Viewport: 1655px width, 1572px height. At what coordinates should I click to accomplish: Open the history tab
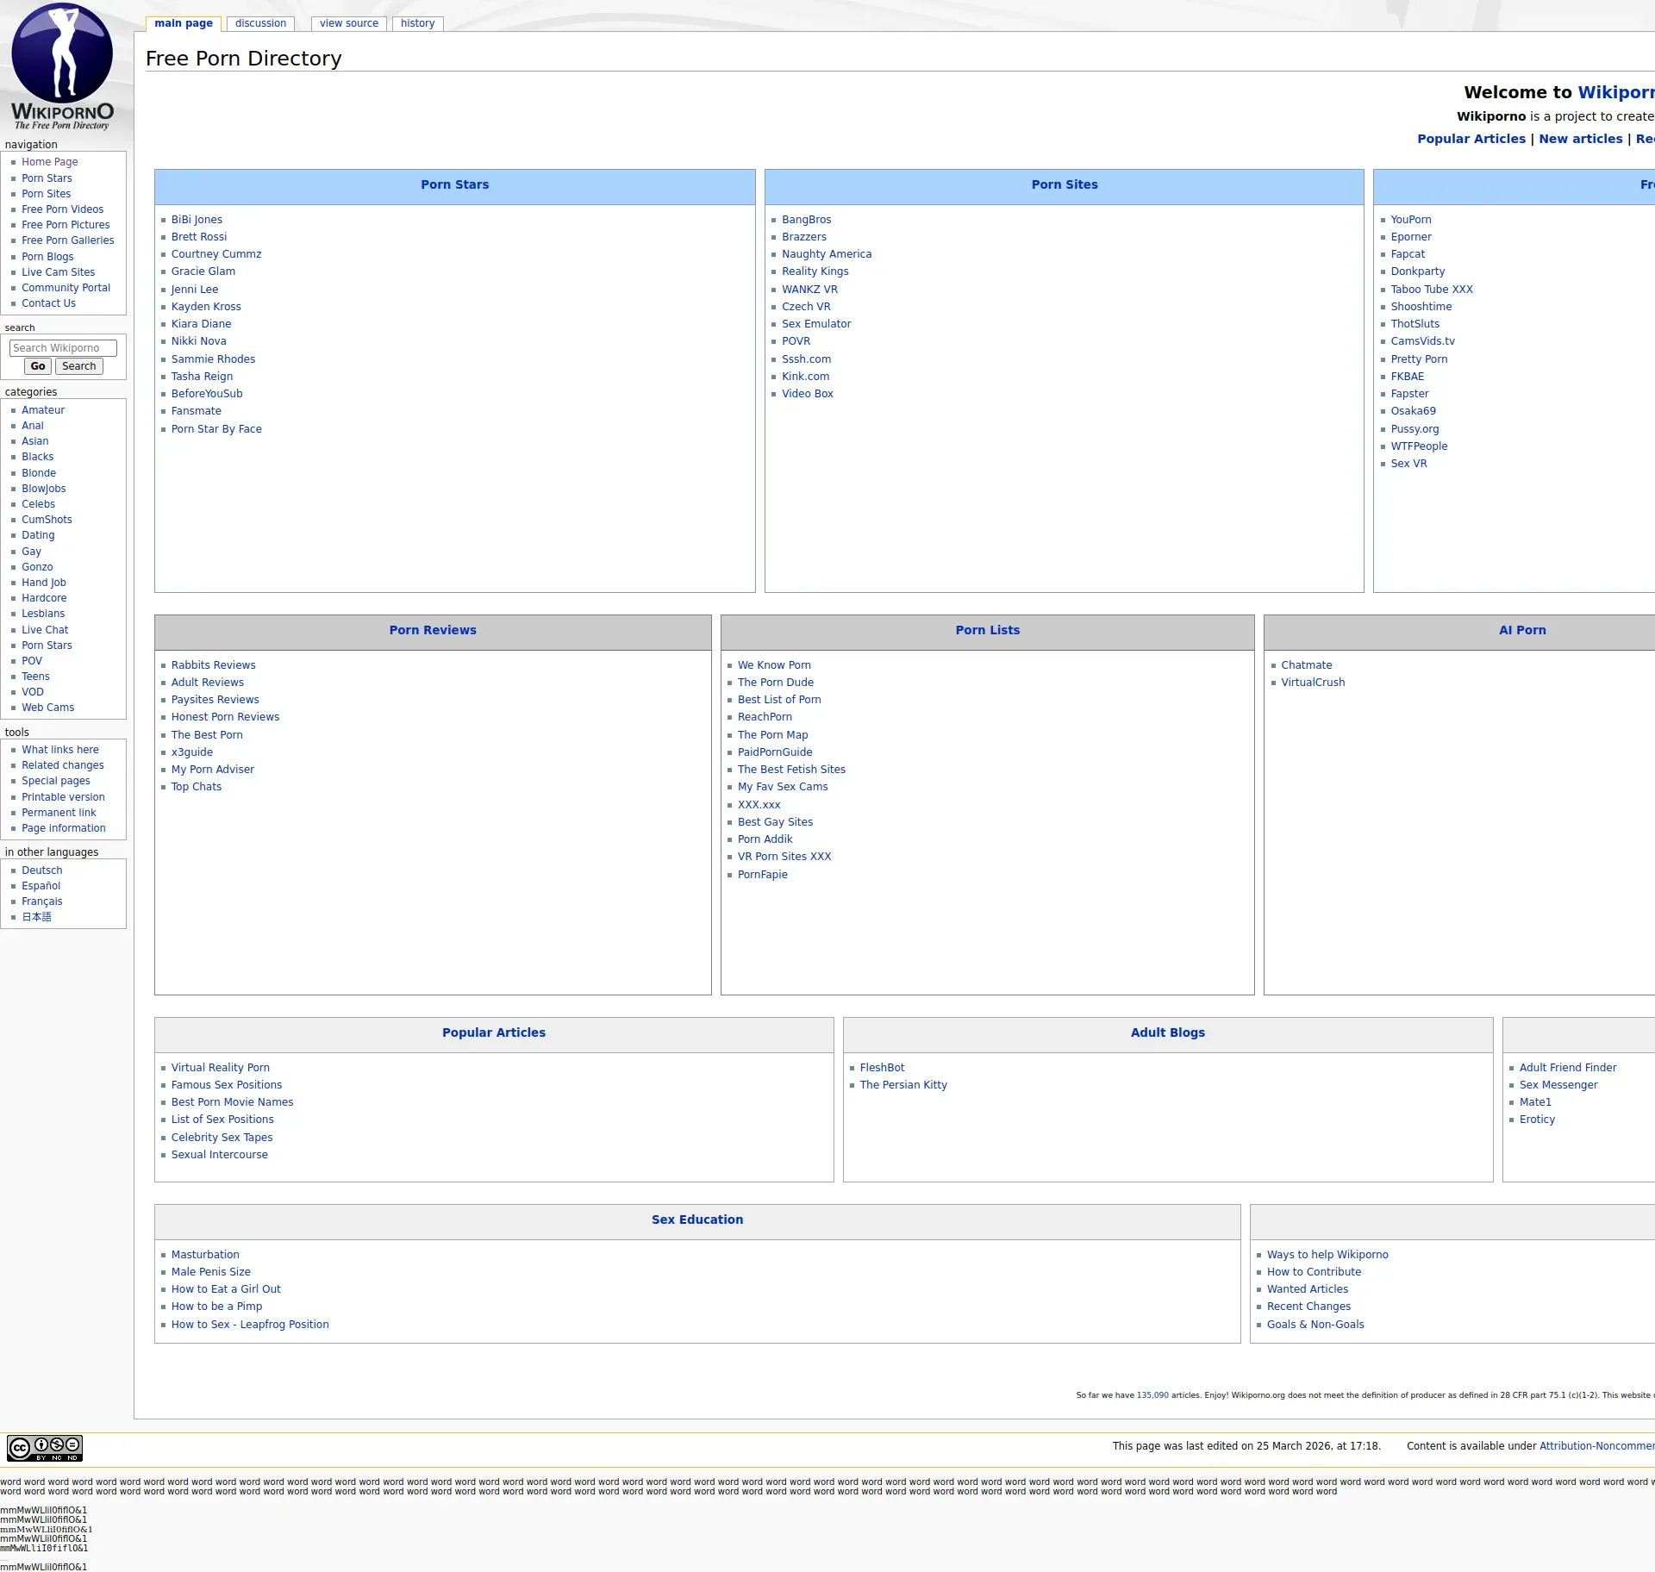tap(417, 23)
